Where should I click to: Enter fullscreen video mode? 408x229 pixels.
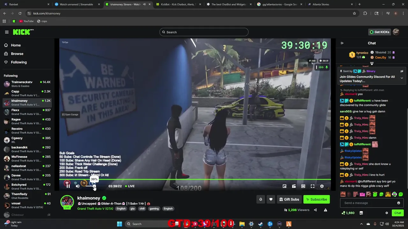pos(312,186)
